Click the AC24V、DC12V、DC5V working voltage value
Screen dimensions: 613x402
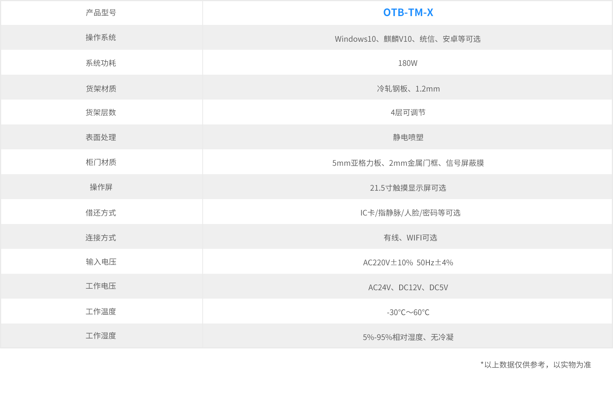point(408,288)
